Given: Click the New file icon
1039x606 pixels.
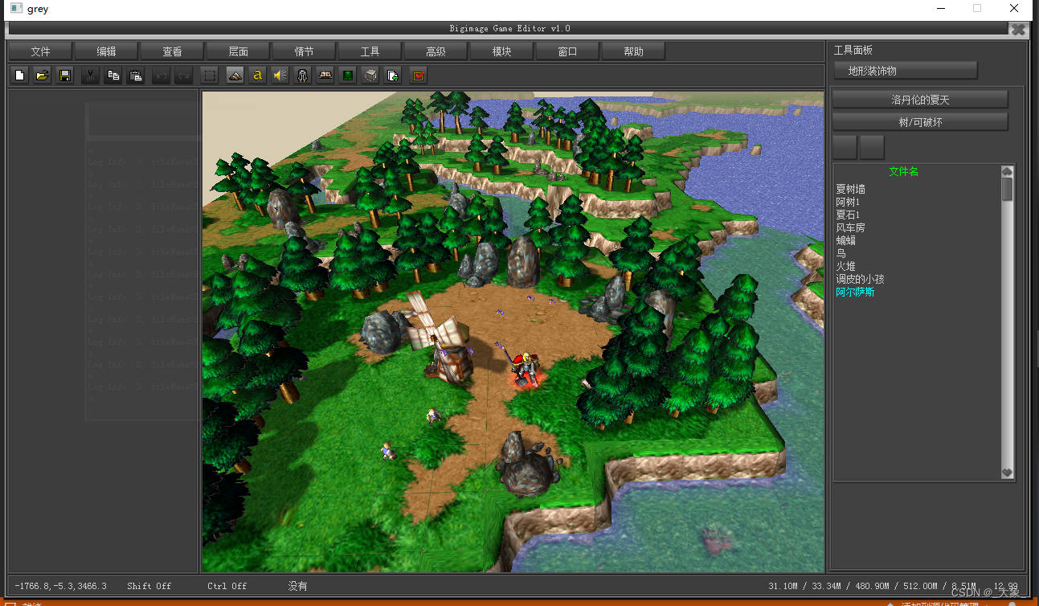Looking at the screenshot, I should point(20,76).
